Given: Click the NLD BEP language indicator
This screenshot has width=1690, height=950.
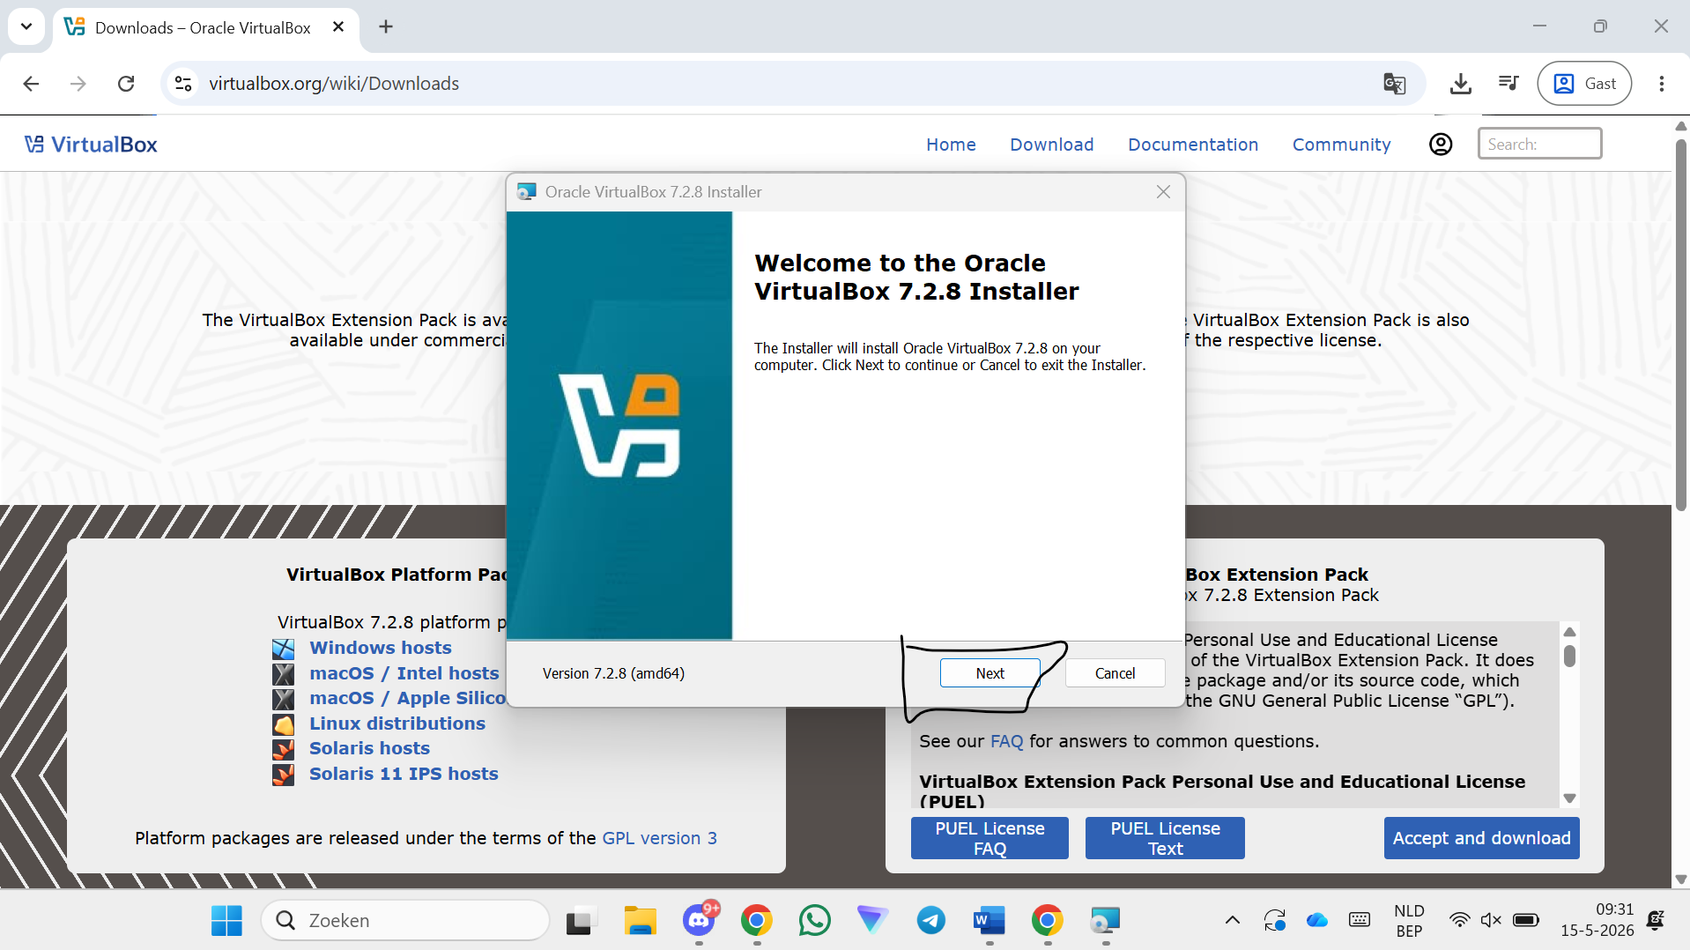Looking at the screenshot, I should pyautogui.click(x=1409, y=921).
